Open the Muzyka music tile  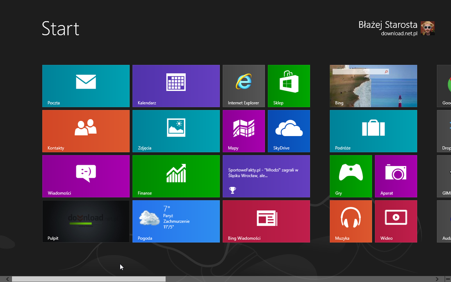[x=351, y=221]
